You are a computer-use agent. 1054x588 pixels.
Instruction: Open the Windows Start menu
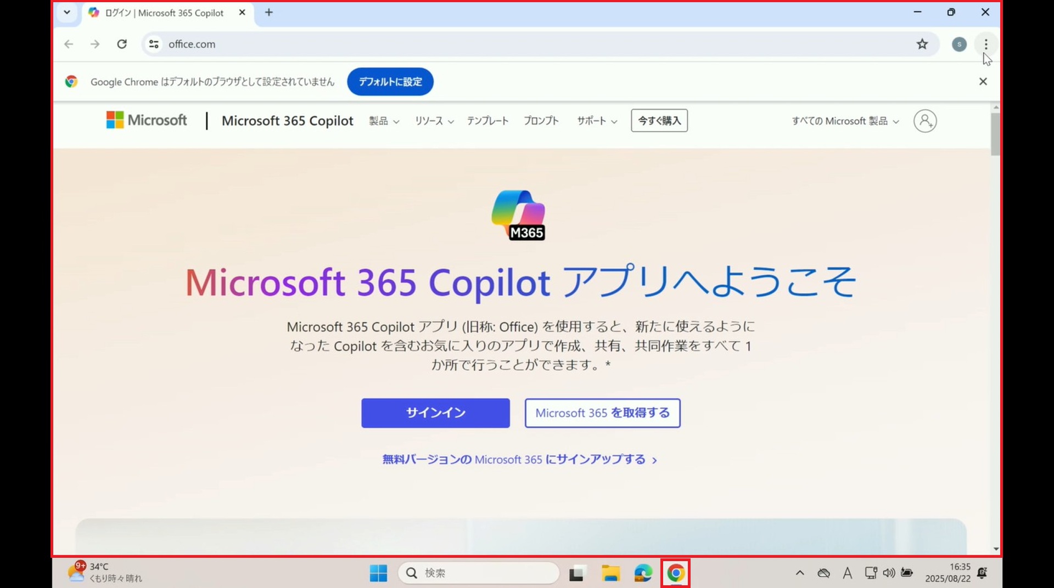[378, 573]
